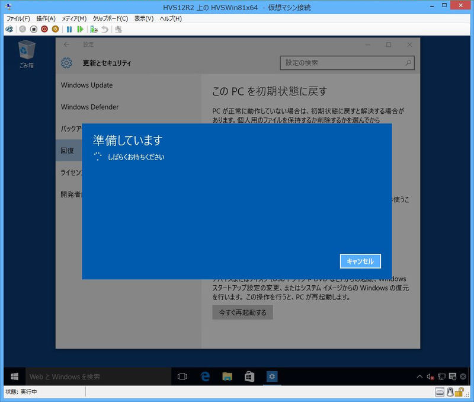Create a checkpoint from the toolbar
474x402 pixels.
94,29
